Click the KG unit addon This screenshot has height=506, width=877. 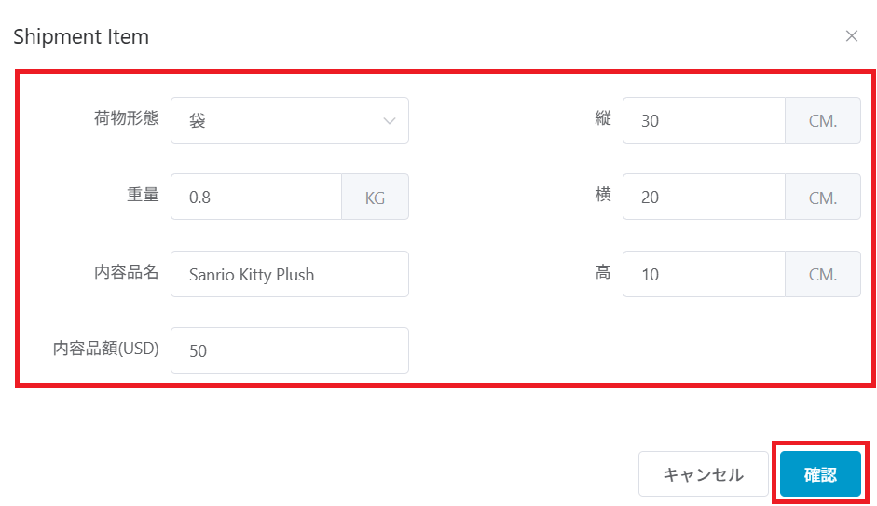click(x=375, y=198)
